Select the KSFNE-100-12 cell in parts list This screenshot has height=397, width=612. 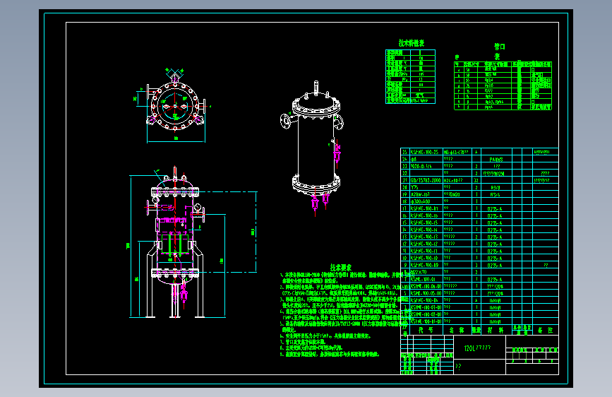pyautogui.click(x=426, y=244)
